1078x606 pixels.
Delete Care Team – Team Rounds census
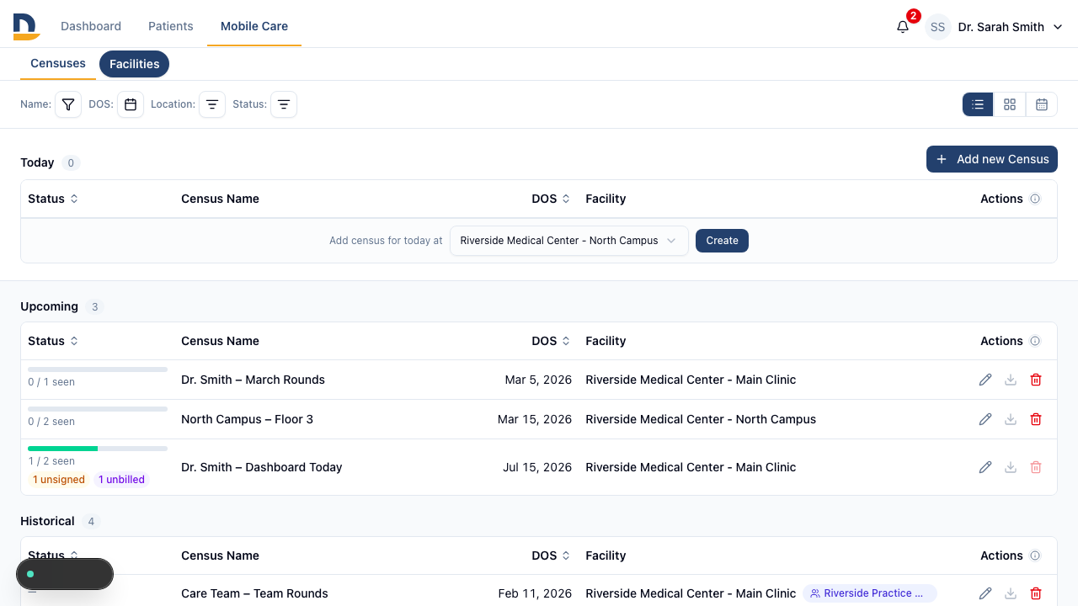pyautogui.click(x=1036, y=593)
